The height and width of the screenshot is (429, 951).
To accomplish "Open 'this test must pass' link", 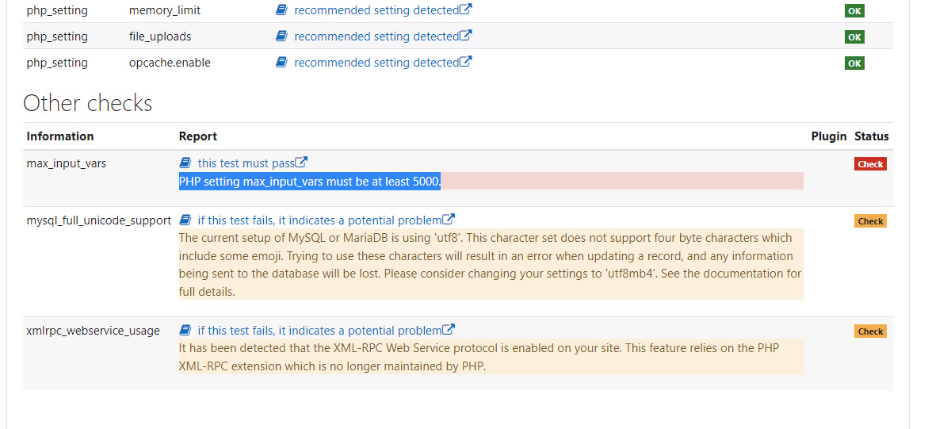I will click(x=246, y=163).
